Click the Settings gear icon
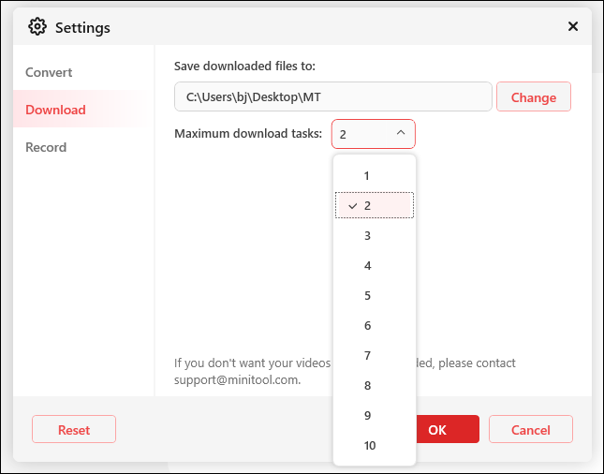 coord(37,27)
